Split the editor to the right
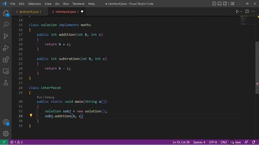 click(247, 11)
